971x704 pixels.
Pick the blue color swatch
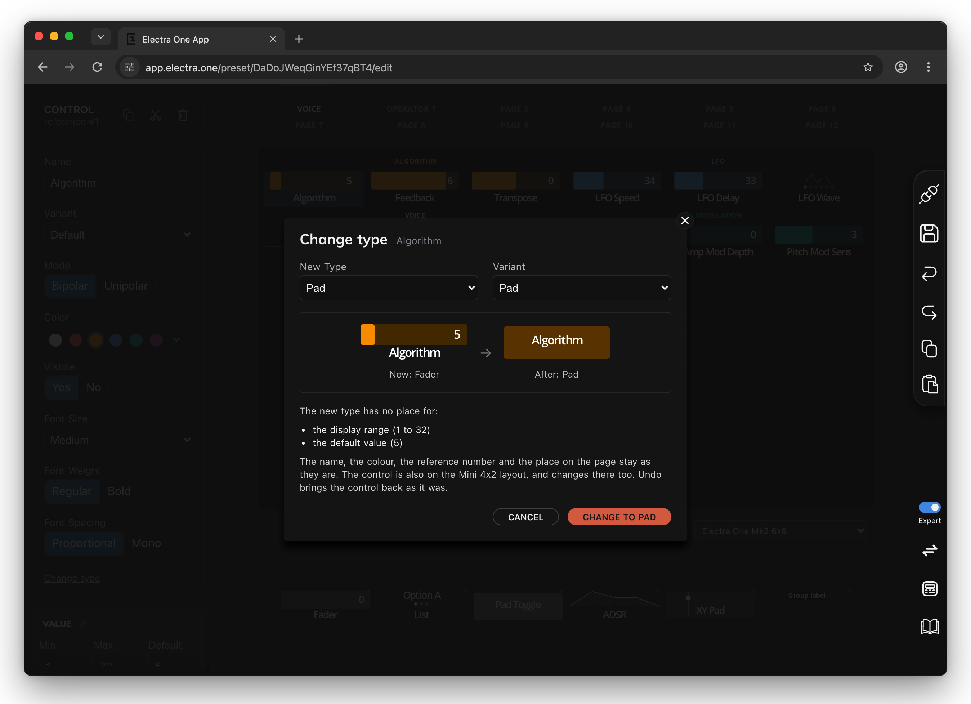pyautogui.click(x=116, y=340)
